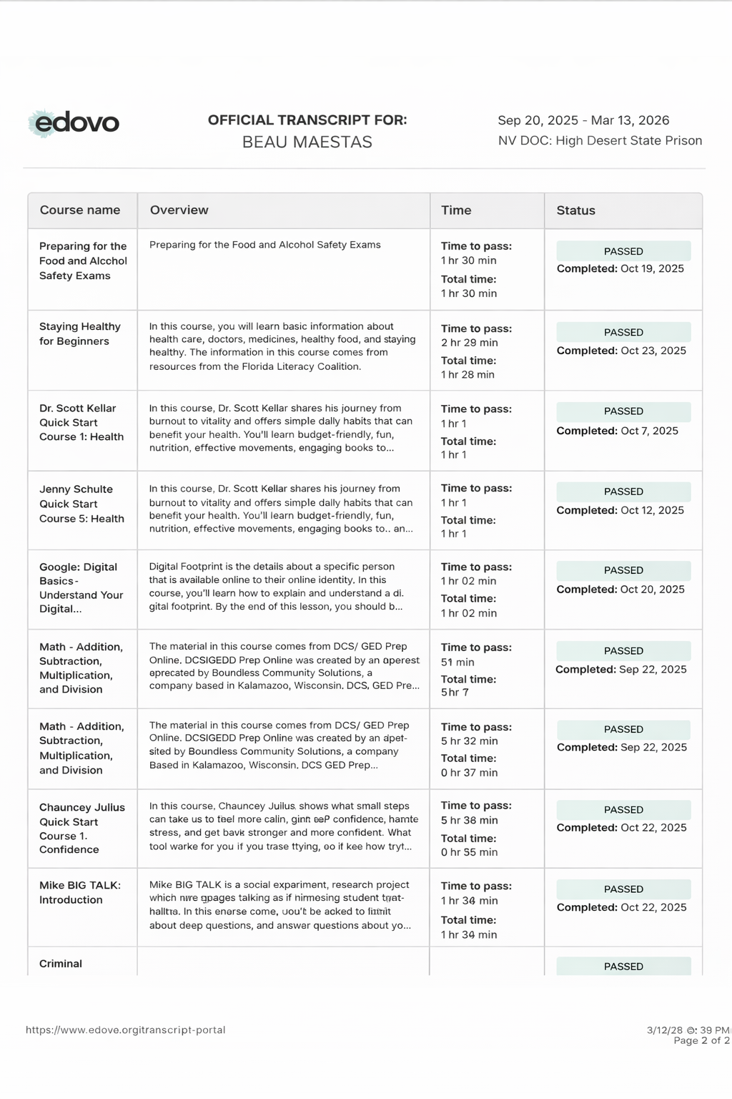Select the Jenny Schulte Quick Start course name
The image size is (732, 1099).
click(x=81, y=504)
